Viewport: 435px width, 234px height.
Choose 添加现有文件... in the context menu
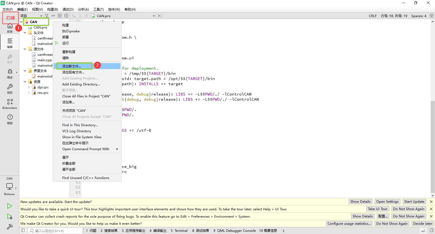87,72
